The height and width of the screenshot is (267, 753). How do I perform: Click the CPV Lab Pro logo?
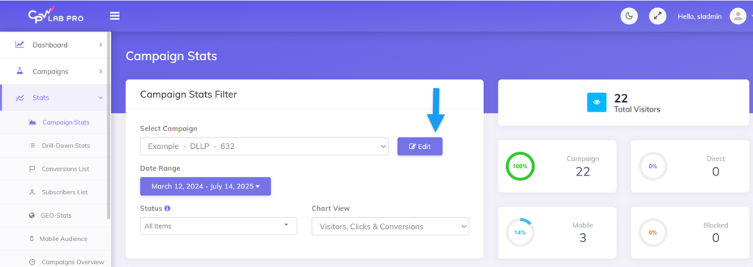pos(56,15)
